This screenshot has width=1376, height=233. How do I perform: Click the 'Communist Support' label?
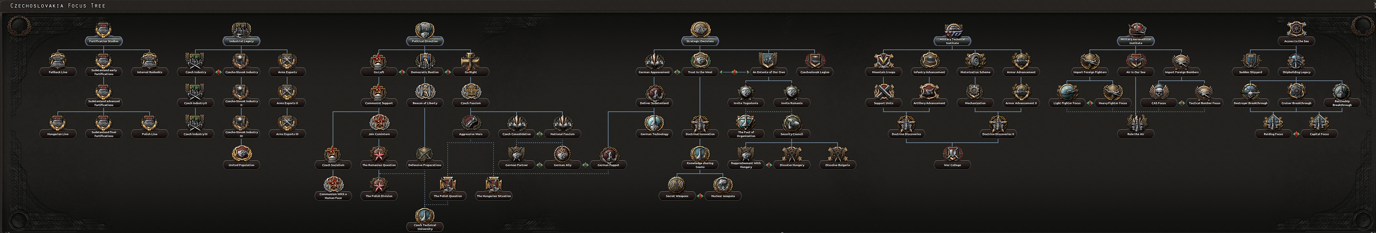pyautogui.click(x=379, y=103)
